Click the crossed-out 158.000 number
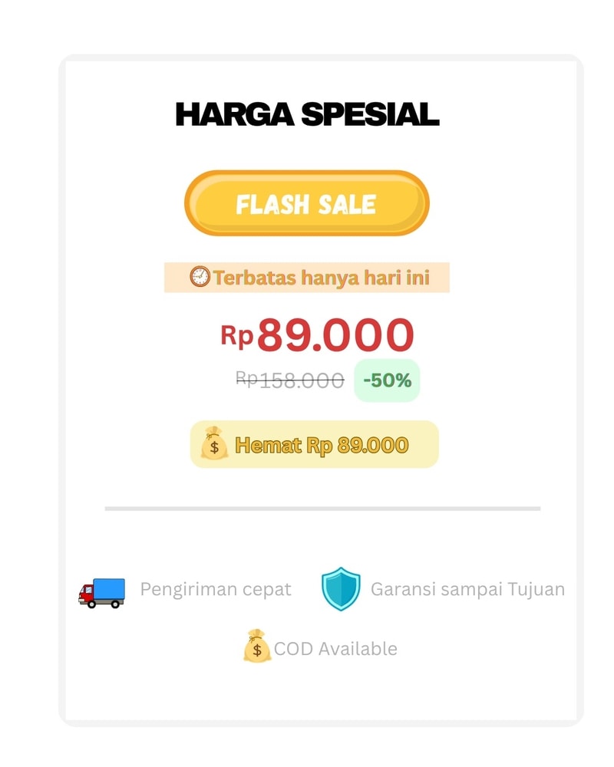This screenshot has width=614, height=767. pyautogui.click(x=302, y=380)
